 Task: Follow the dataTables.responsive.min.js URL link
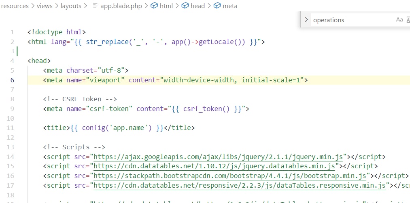240,185
